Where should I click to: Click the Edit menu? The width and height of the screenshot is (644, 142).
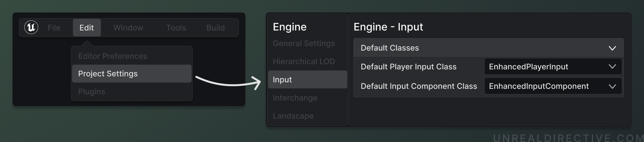point(87,28)
